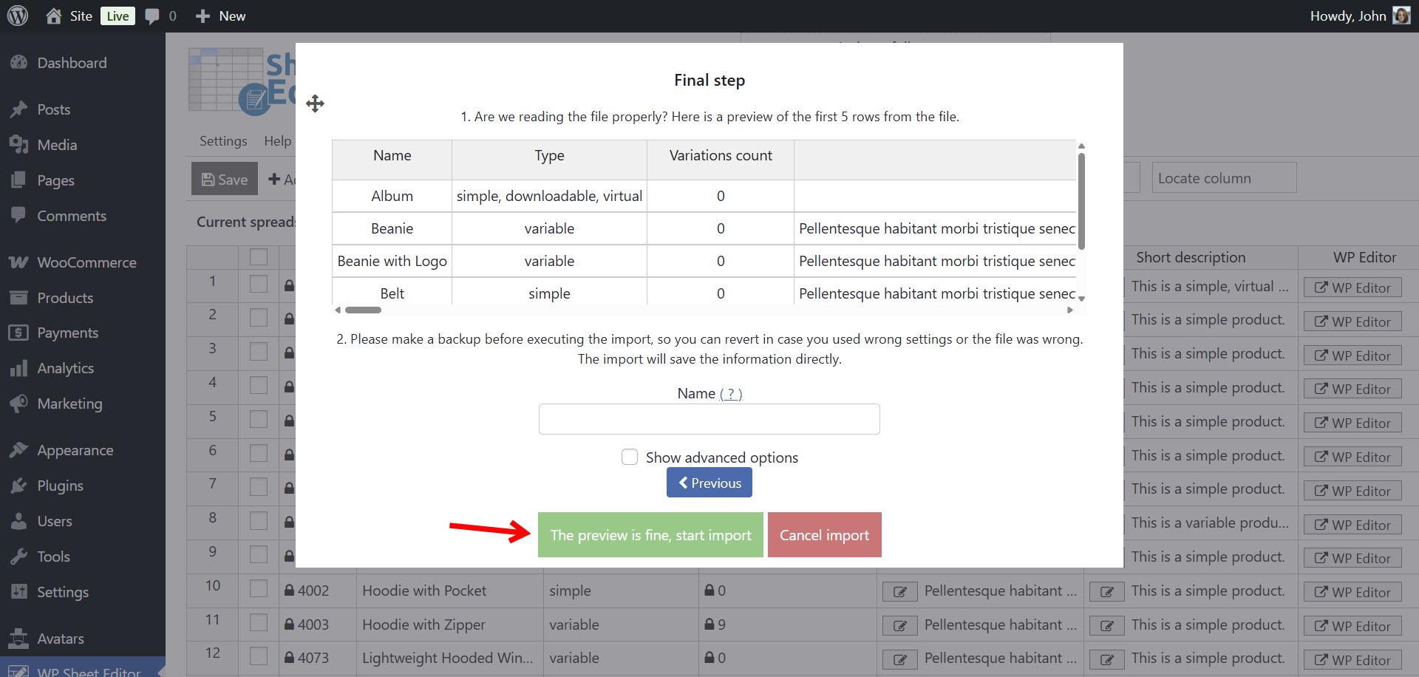Screen dimensions: 1419x677
Task: Enable the Show advanced options checkbox
Action: click(x=630, y=457)
